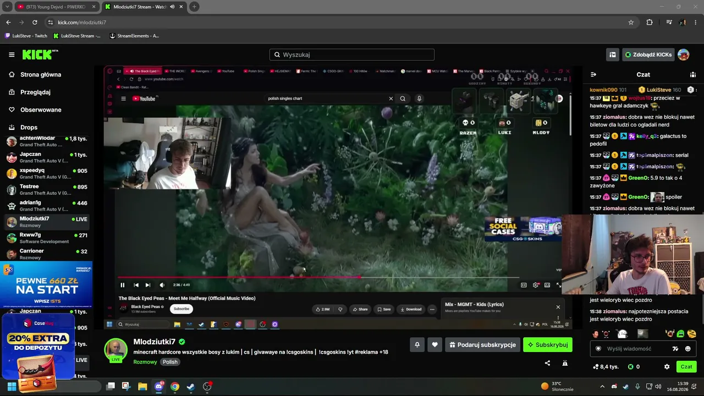This screenshot has height=396, width=704.
Task: Send message with the green Czat button
Action: pos(686,367)
